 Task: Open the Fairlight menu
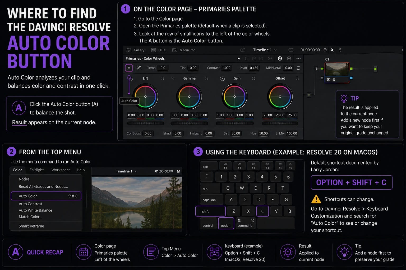point(36,170)
